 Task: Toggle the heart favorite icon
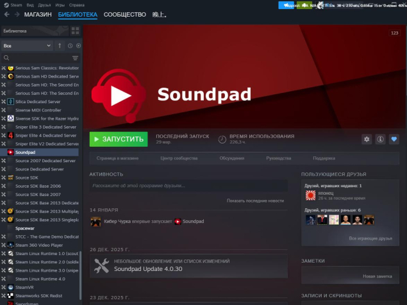(394, 139)
